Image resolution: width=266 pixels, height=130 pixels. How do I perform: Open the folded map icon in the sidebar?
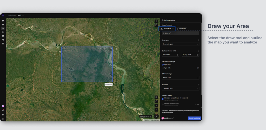point(3,36)
